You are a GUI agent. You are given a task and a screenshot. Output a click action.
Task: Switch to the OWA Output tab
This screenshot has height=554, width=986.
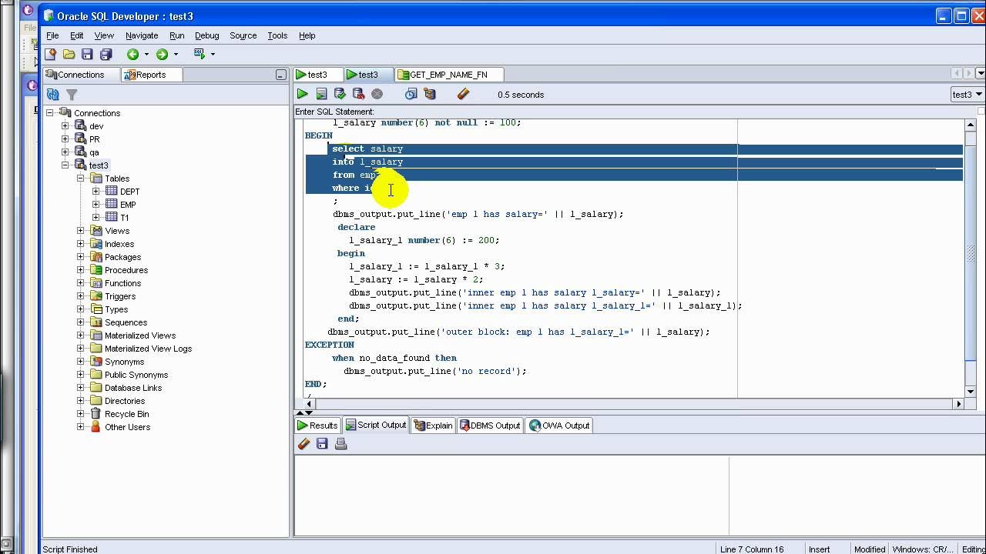(558, 426)
